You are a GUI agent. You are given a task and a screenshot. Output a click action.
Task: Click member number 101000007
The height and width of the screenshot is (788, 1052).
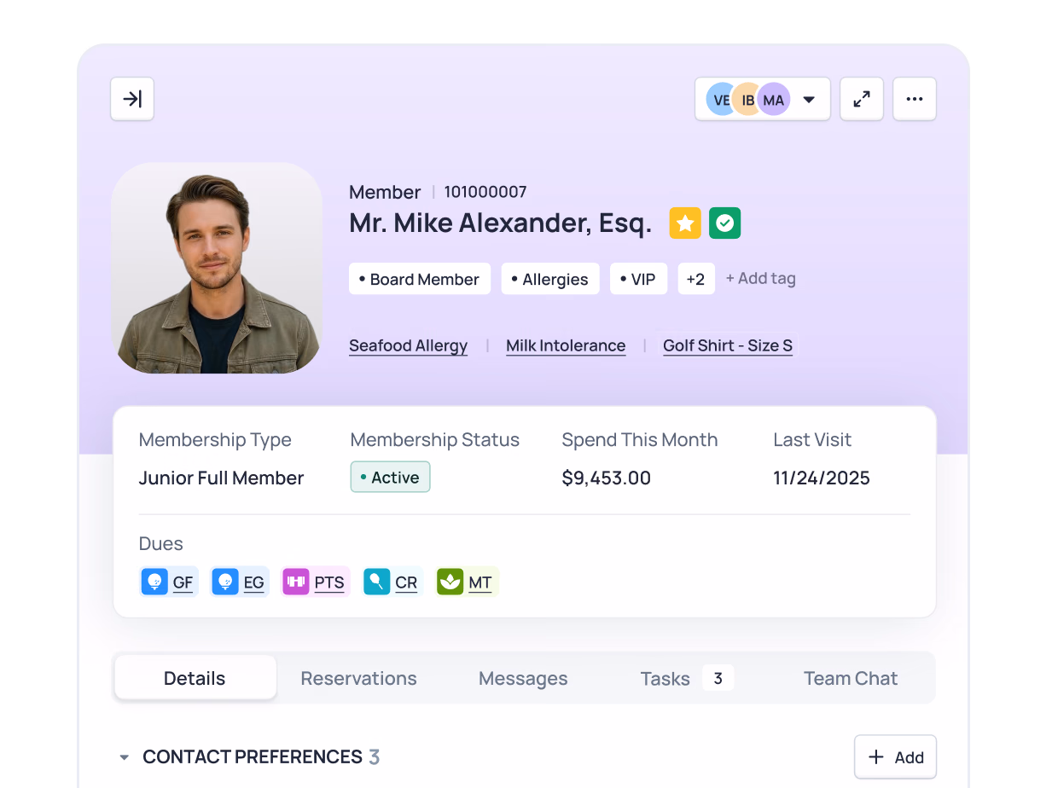(485, 192)
